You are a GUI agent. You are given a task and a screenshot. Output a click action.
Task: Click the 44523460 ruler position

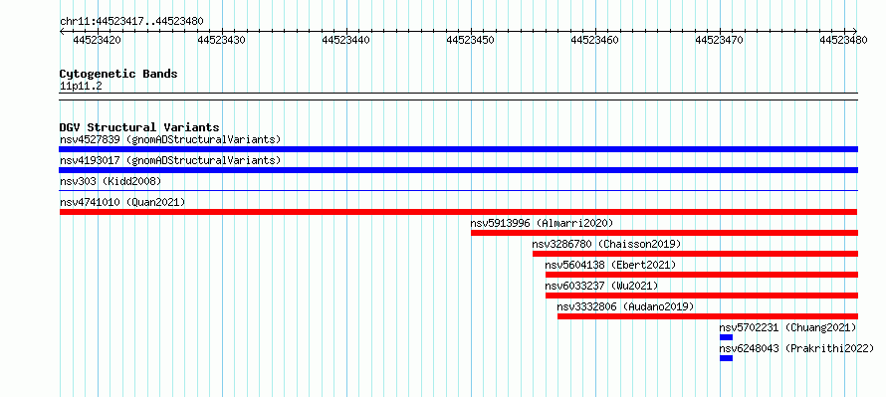(x=594, y=40)
